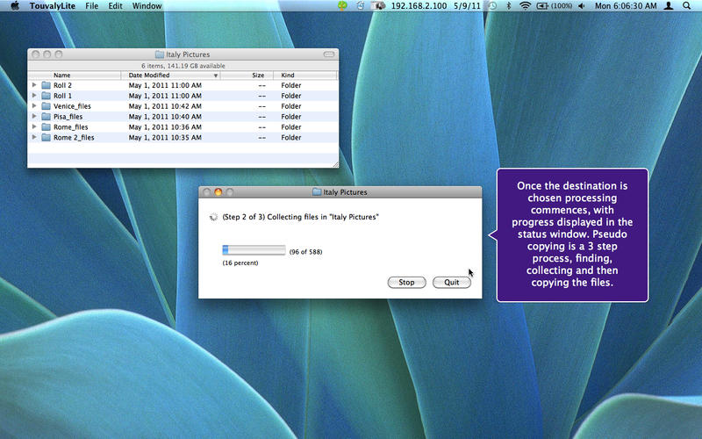This screenshot has height=439, width=702.
Task: Click the Mon 6:06:30 AM clock
Action: [x=626, y=6]
